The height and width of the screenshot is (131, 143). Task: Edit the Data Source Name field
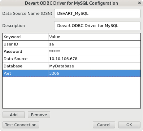97,14
